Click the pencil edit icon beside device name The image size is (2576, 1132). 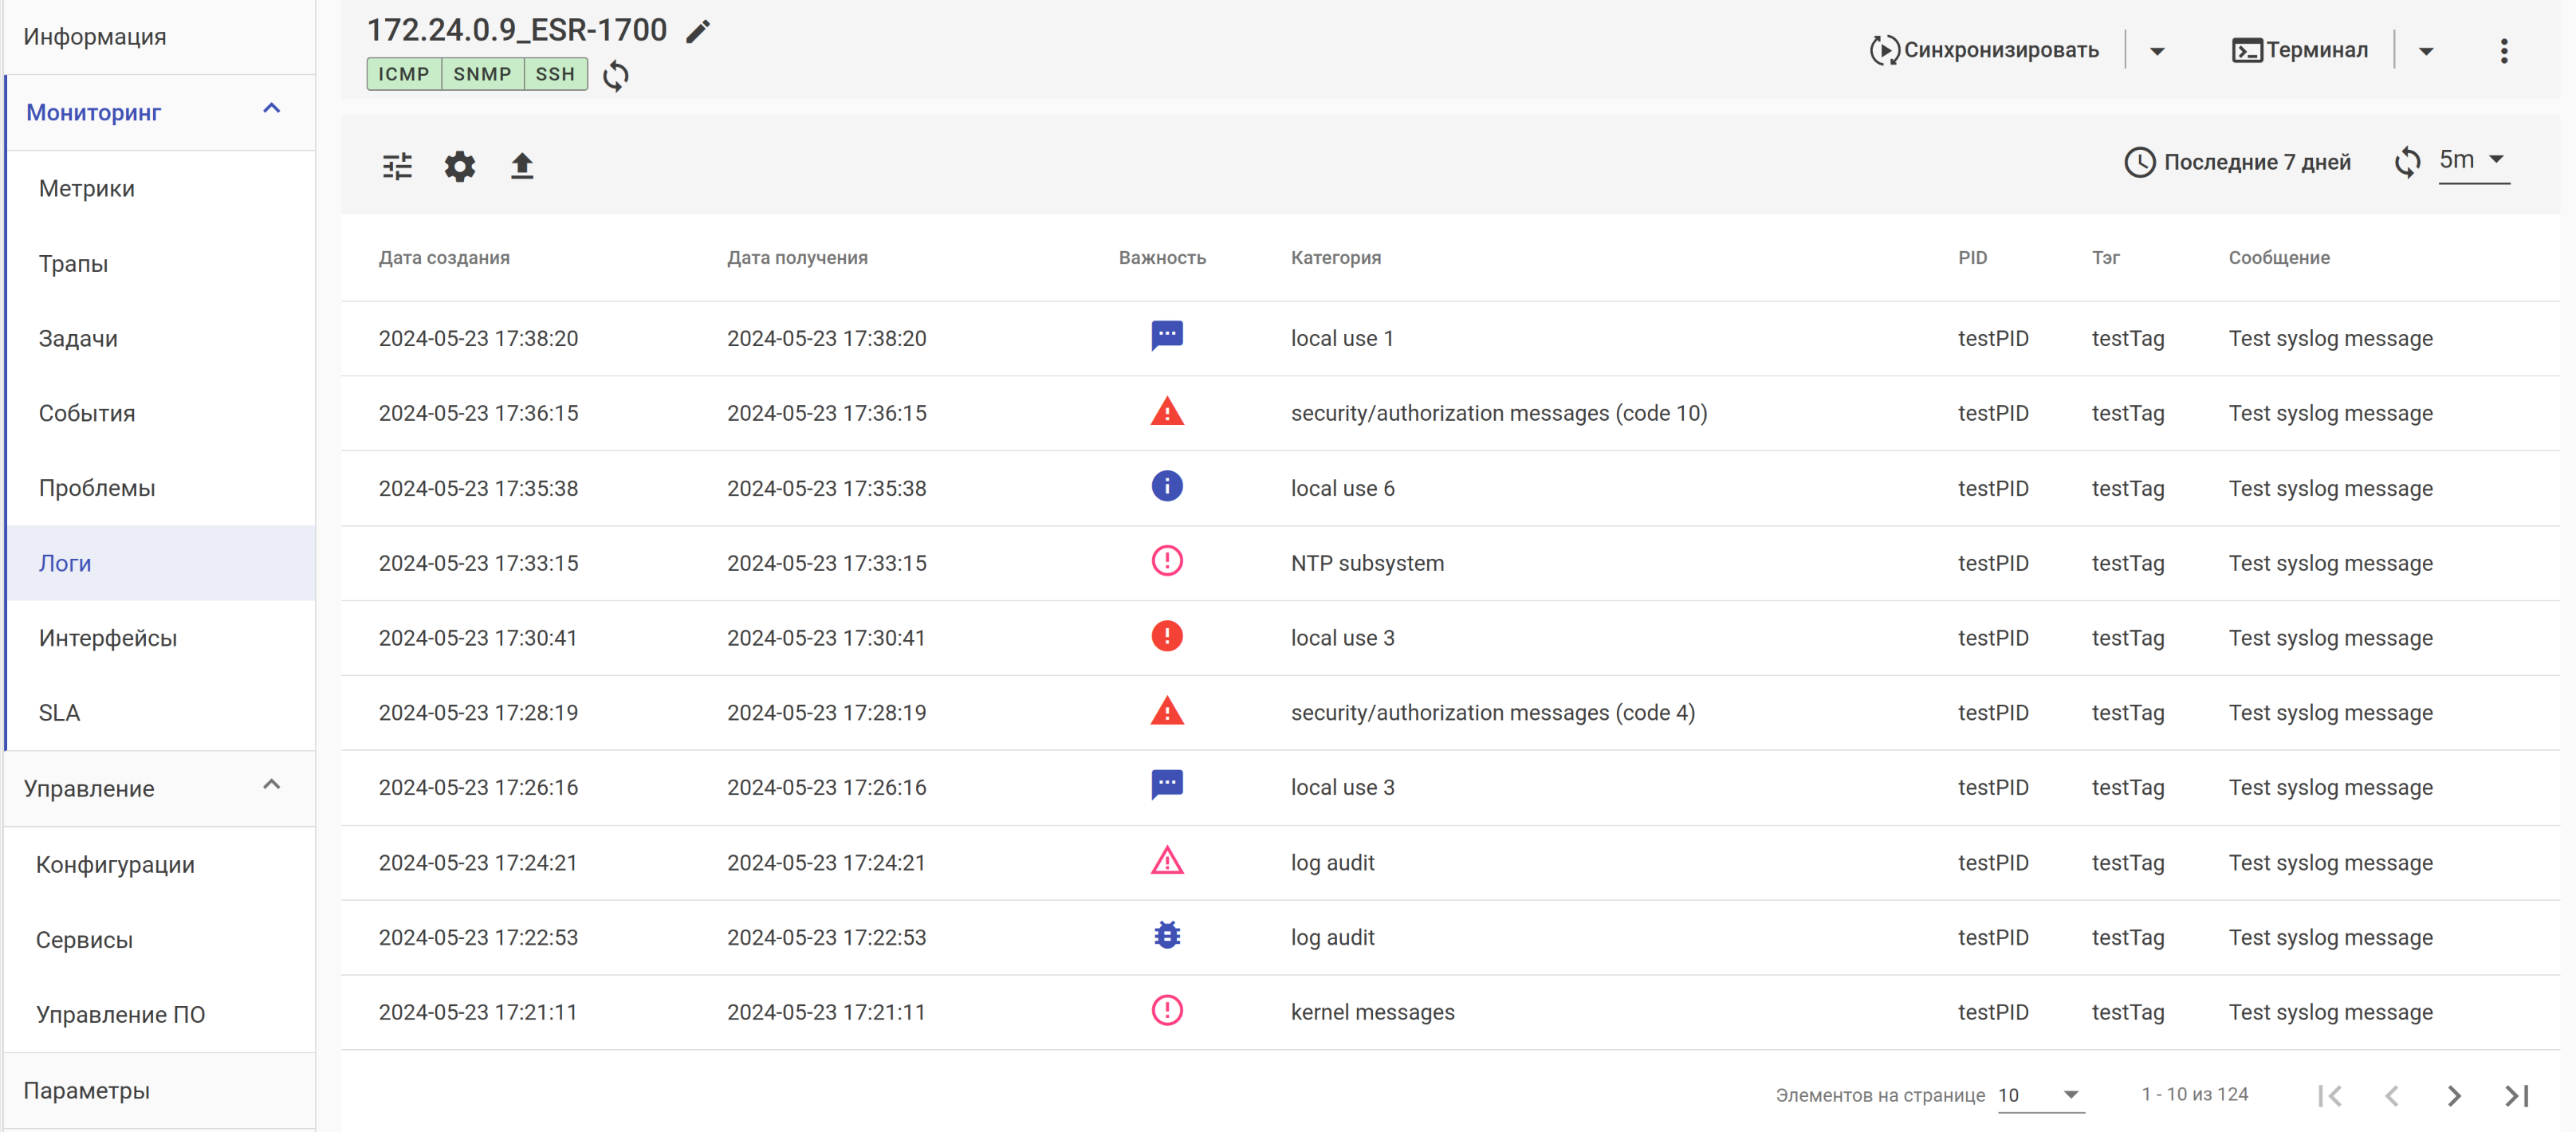[x=698, y=32]
